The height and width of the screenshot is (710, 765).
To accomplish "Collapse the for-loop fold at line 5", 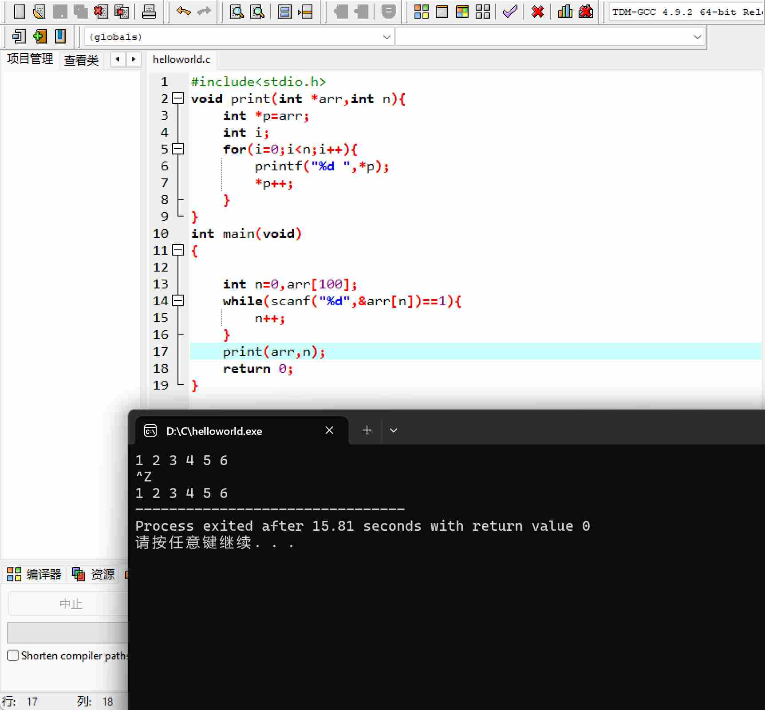I will [178, 149].
